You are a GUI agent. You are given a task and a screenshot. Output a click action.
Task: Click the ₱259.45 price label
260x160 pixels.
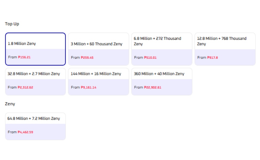click(87, 58)
